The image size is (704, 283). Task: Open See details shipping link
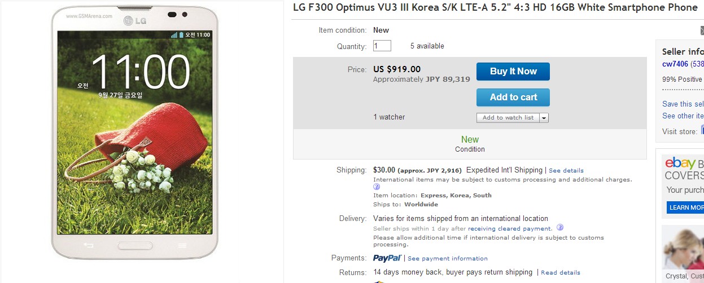point(566,170)
